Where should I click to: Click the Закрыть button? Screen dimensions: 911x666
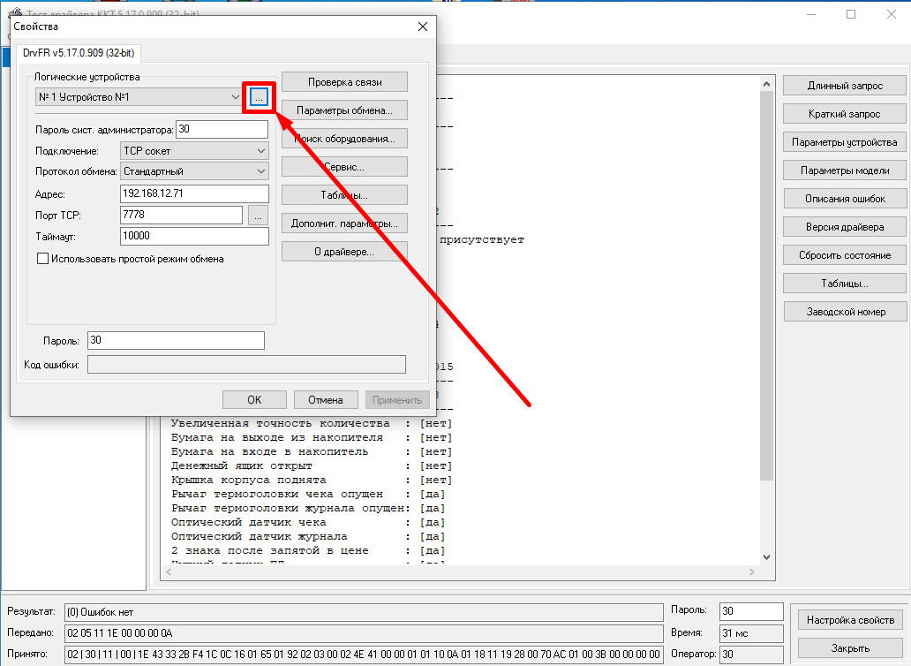coord(850,648)
